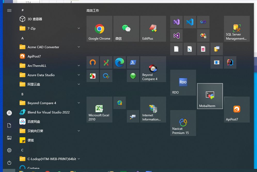The height and width of the screenshot is (172, 257).
Task: Launch the Navicat Premium 15 tile
Action: click(x=183, y=123)
